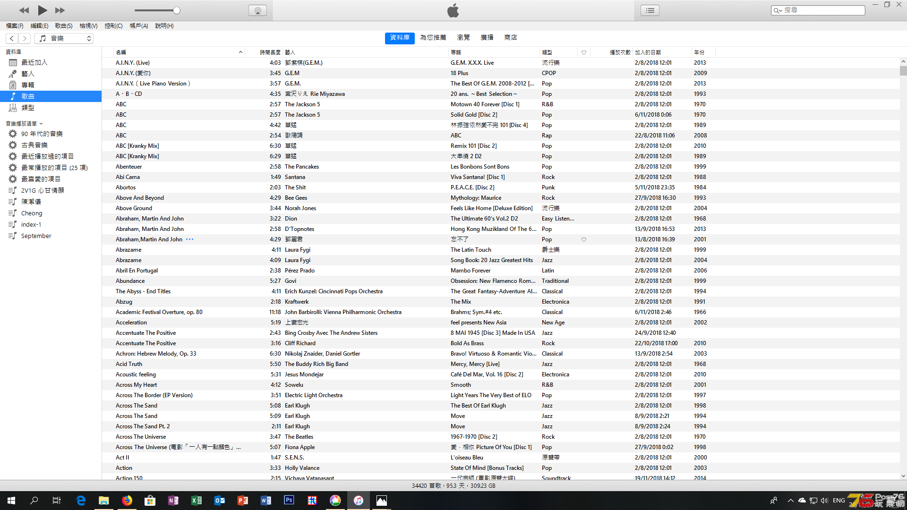The width and height of the screenshot is (907, 510).
Task: Sort by the 名稱 column header
Action: point(179,52)
